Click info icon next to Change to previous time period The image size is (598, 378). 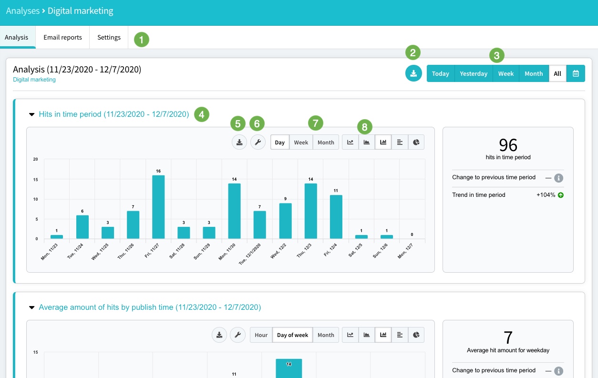(559, 178)
